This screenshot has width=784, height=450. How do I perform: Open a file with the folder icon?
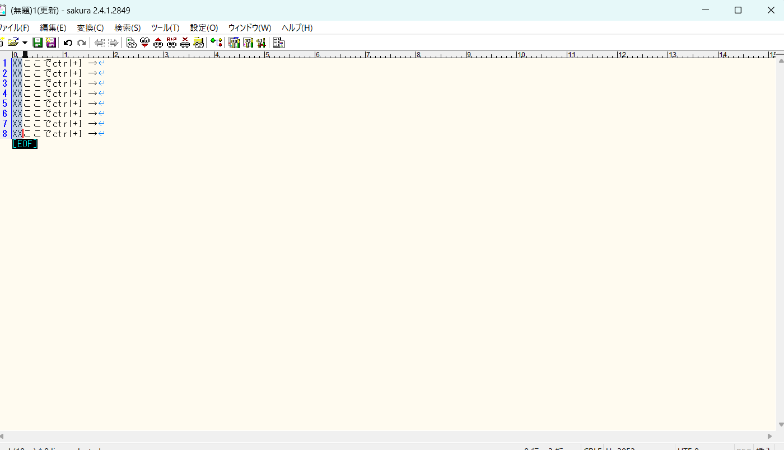[x=12, y=43]
